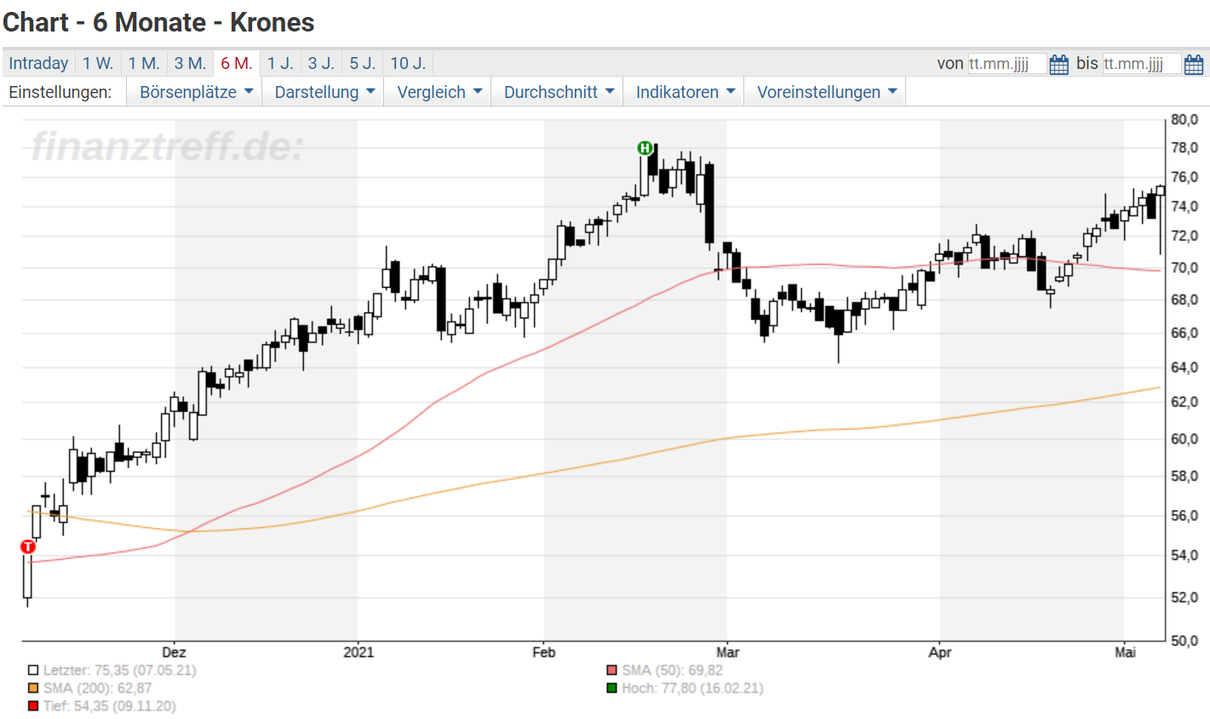This screenshot has height=719, width=1210.
Task: Open the Vergleich dropdown
Action: coord(439,92)
